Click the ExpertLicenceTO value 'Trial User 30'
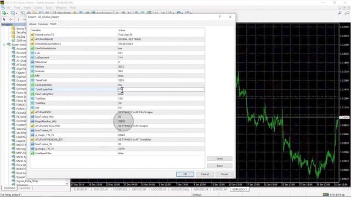 pyautogui.click(x=126, y=35)
